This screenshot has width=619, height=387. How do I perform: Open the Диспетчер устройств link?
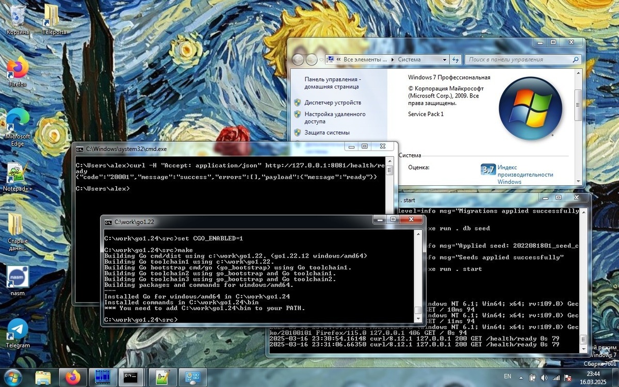point(333,102)
